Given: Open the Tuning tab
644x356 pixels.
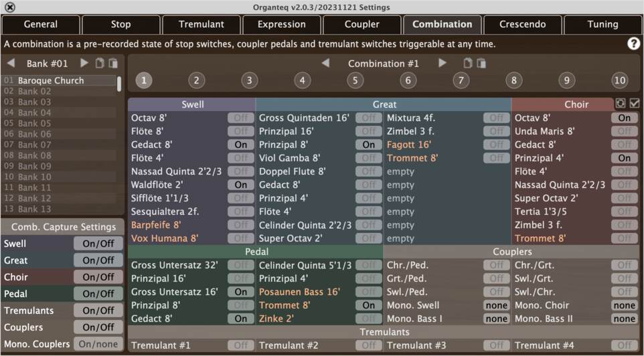Looking at the screenshot, I should [x=603, y=25].
